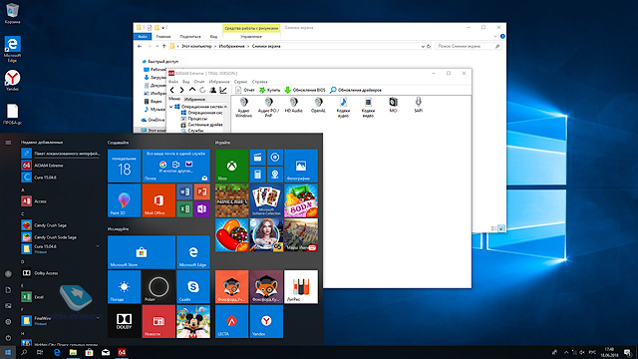Image resolution: width=638 pixels, height=359 pixels.
Task: Go back with AIDA64 left arrow
Action: pos(172,90)
